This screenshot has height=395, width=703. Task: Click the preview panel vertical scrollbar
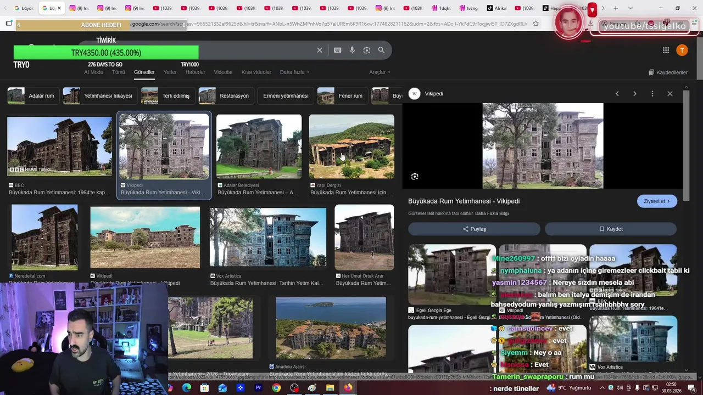point(686,146)
